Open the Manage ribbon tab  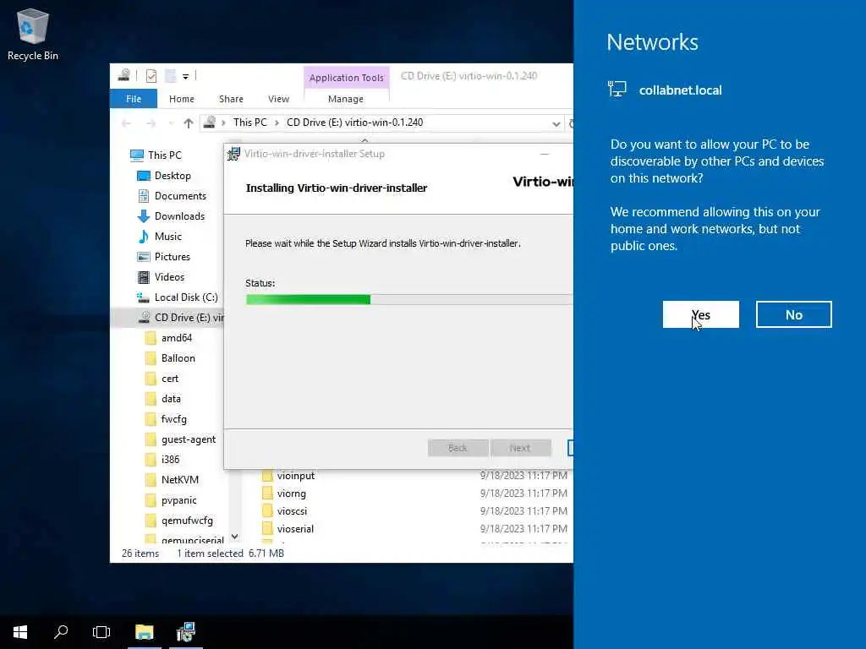[x=346, y=99]
